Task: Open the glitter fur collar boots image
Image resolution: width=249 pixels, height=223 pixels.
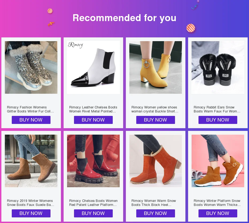Action: (x=31, y=68)
